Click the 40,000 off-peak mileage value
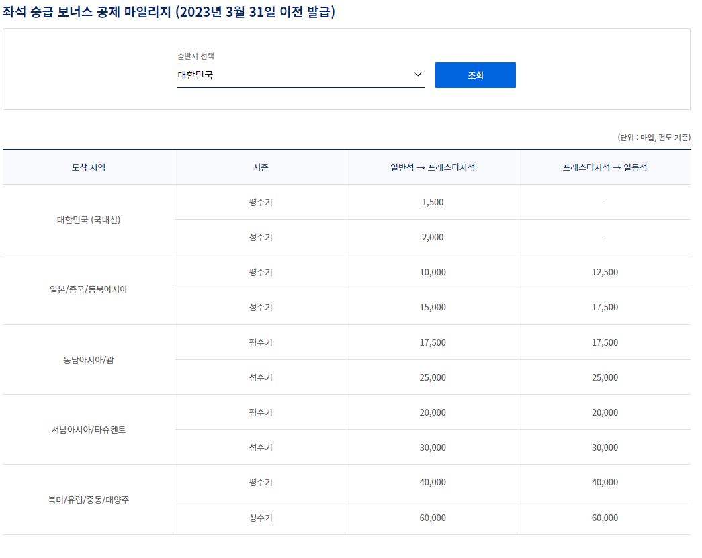 pyautogui.click(x=432, y=482)
